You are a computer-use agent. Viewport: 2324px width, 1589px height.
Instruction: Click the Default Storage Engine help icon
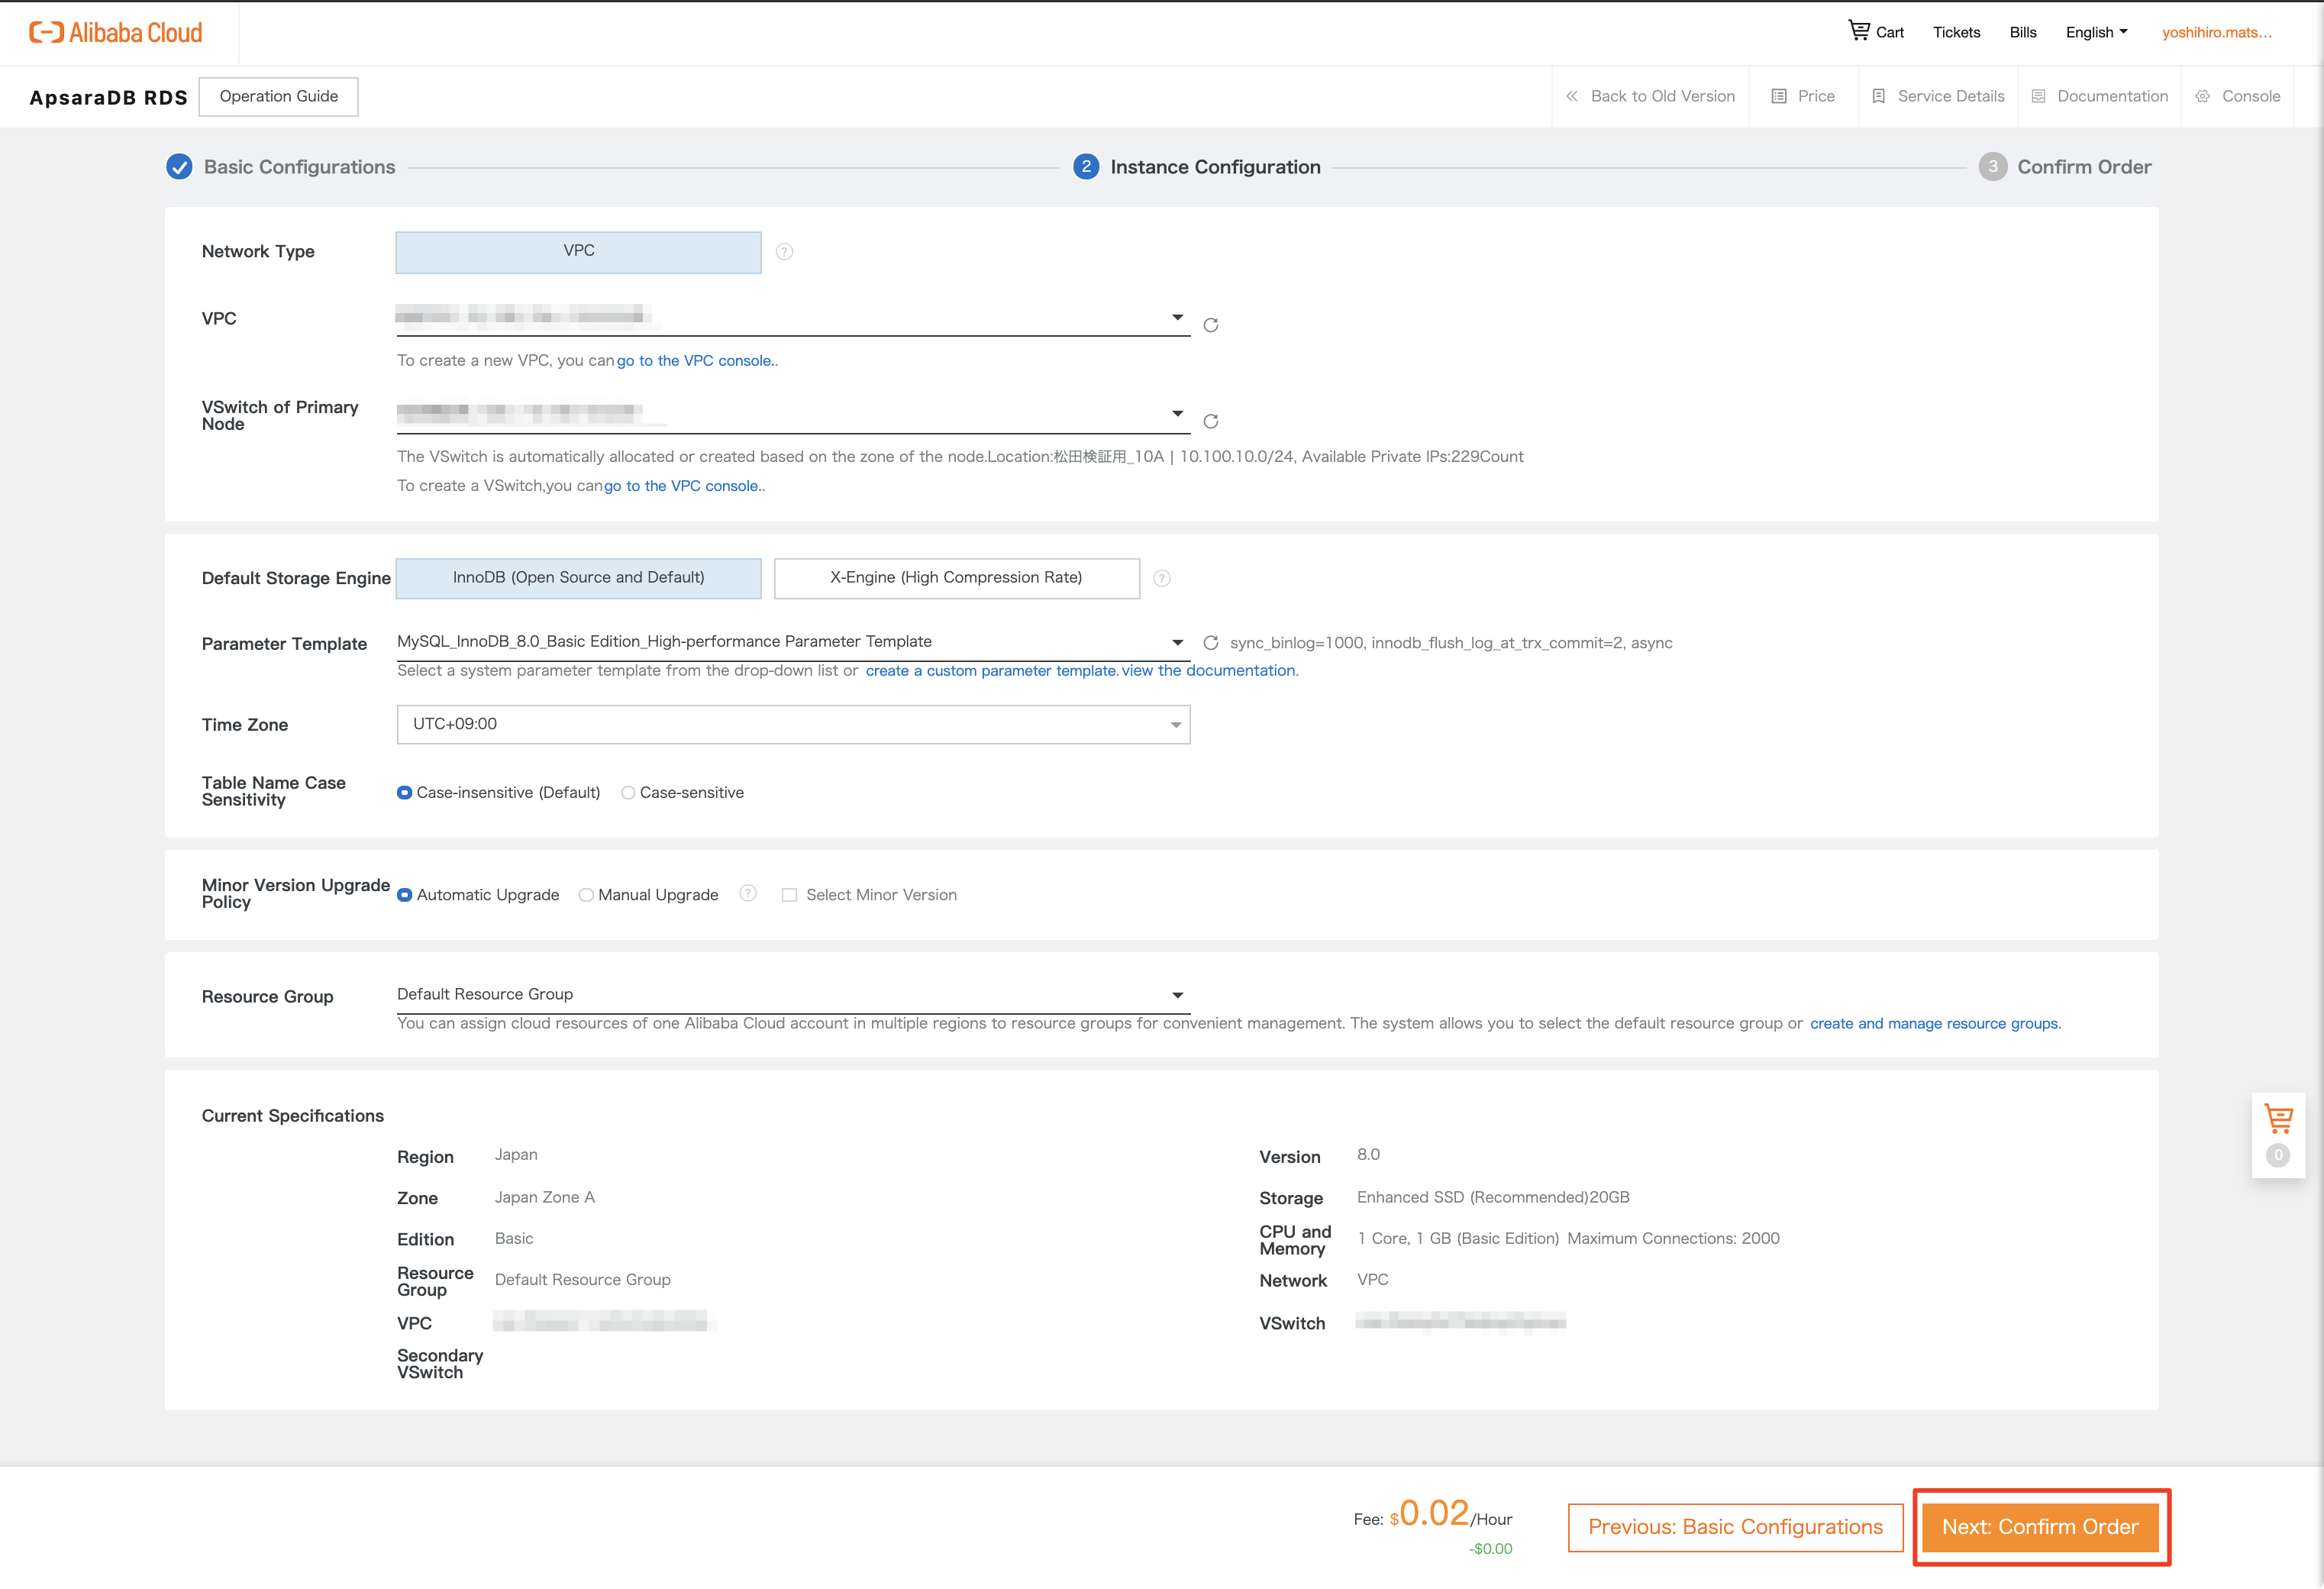point(1162,578)
